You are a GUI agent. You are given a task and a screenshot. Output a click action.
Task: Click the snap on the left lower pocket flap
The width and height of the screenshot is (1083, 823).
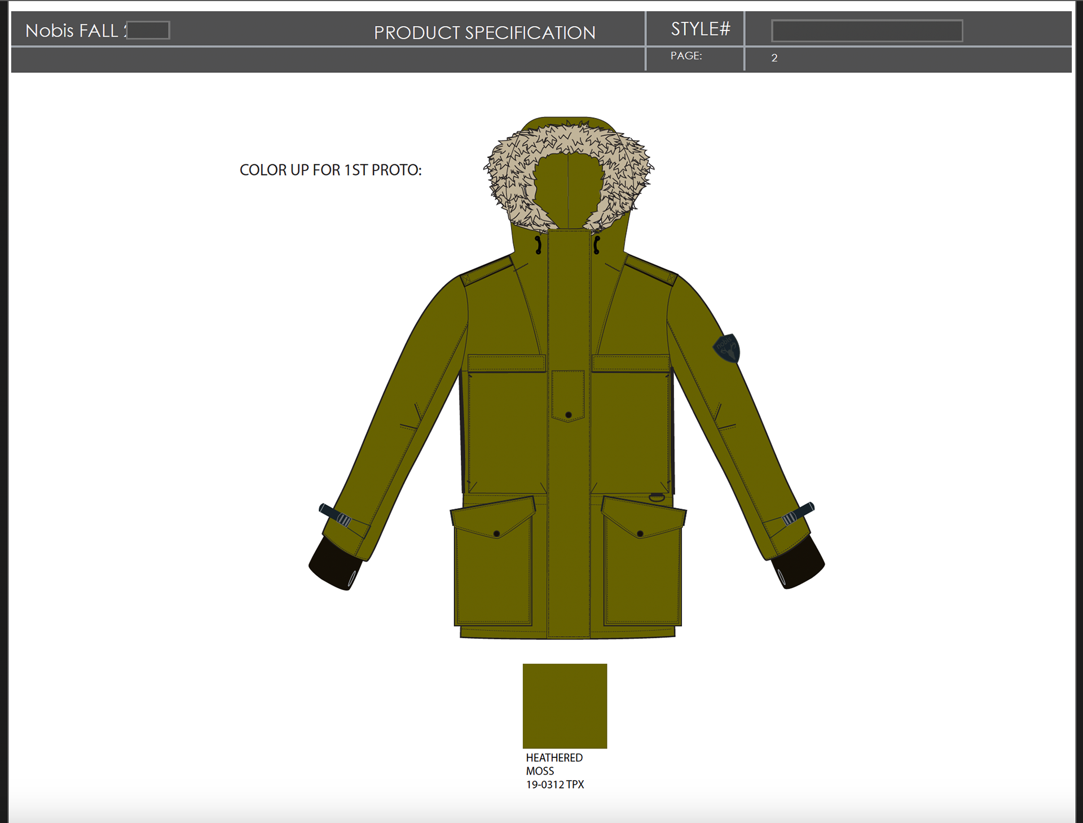[496, 533]
